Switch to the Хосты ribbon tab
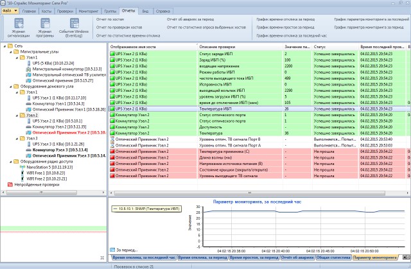 pyautogui.click(x=46, y=12)
